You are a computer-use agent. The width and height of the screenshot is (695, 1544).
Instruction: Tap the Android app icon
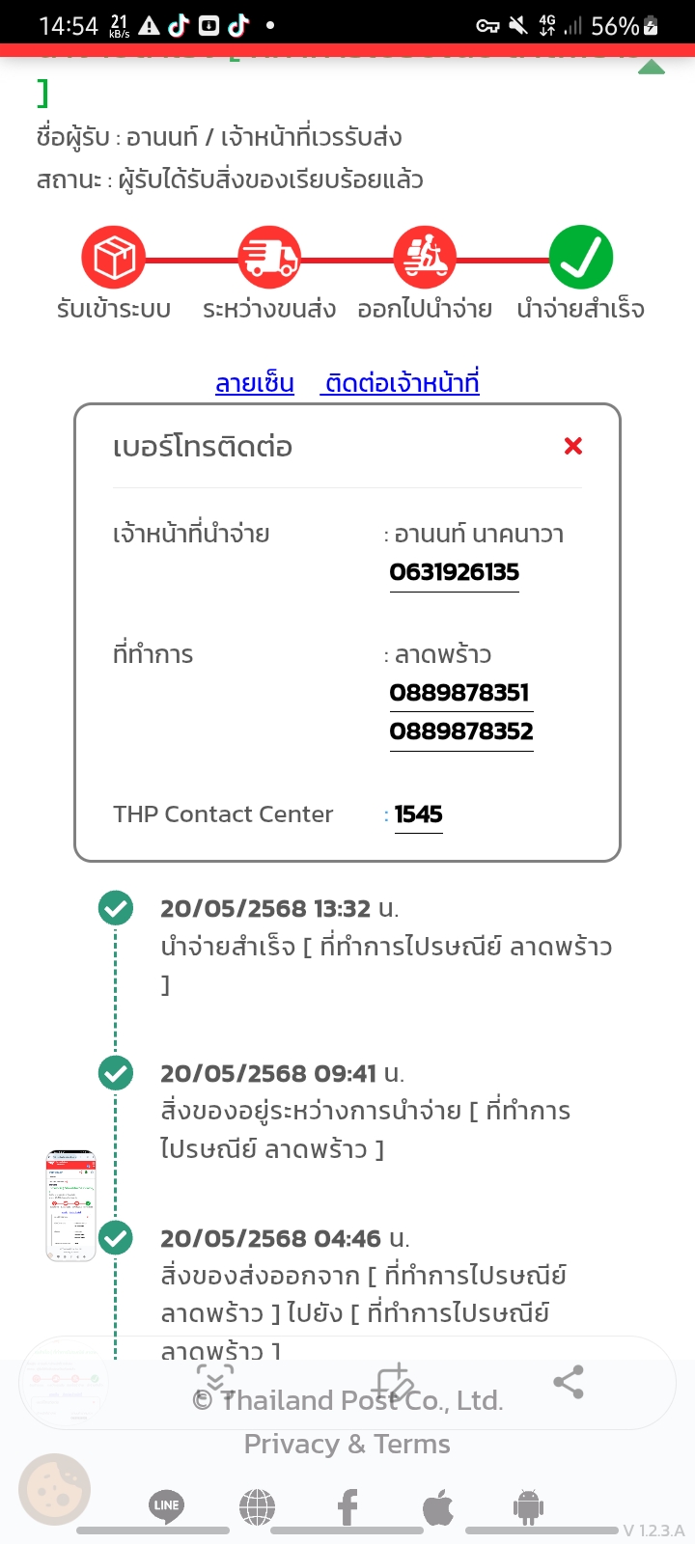(528, 1506)
